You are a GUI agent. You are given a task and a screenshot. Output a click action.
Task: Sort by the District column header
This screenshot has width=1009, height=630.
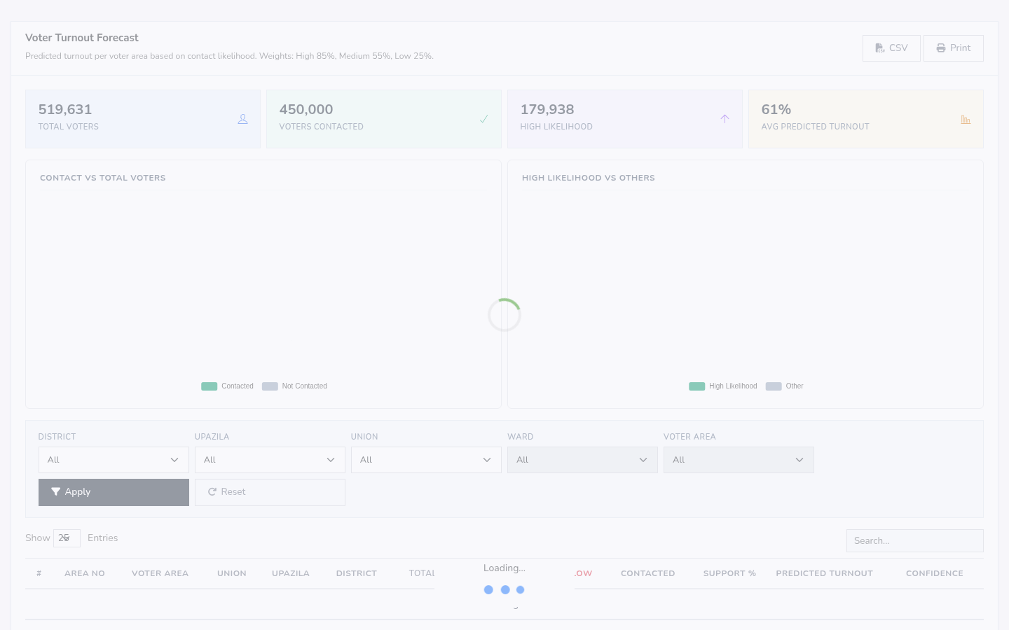tap(357, 573)
